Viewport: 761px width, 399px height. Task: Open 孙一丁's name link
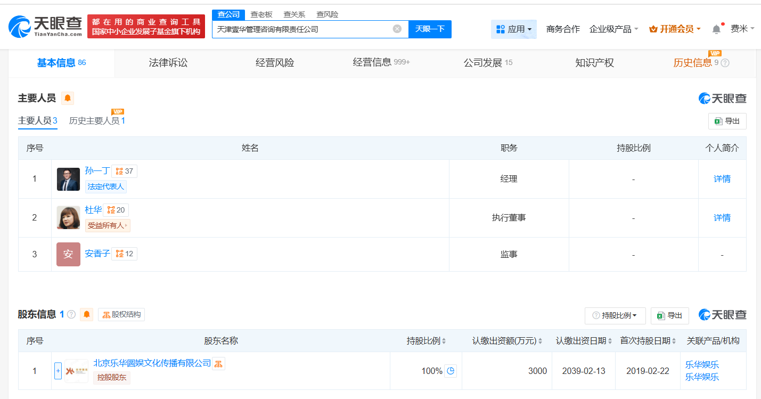click(x=97, y=171)
